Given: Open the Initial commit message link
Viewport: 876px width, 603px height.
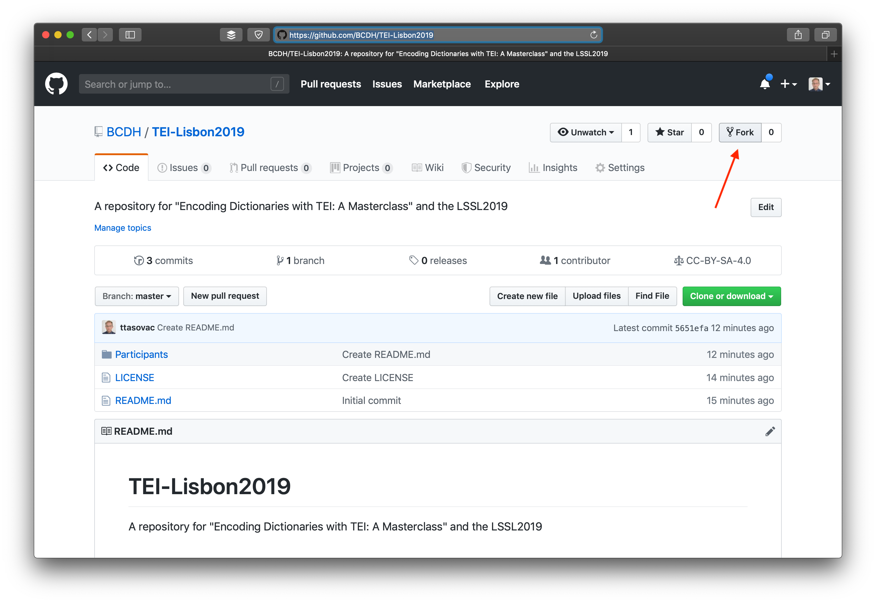Looking at the screenshot, I should (x=372, y=401).
